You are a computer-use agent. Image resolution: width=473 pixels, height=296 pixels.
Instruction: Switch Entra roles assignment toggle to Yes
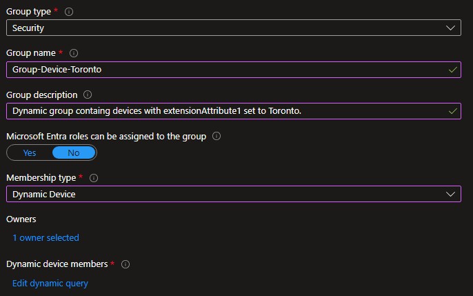click(x=30, y=152)
